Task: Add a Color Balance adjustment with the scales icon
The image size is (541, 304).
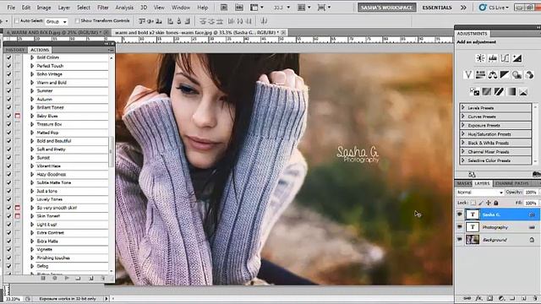Action: pos(493,74)
